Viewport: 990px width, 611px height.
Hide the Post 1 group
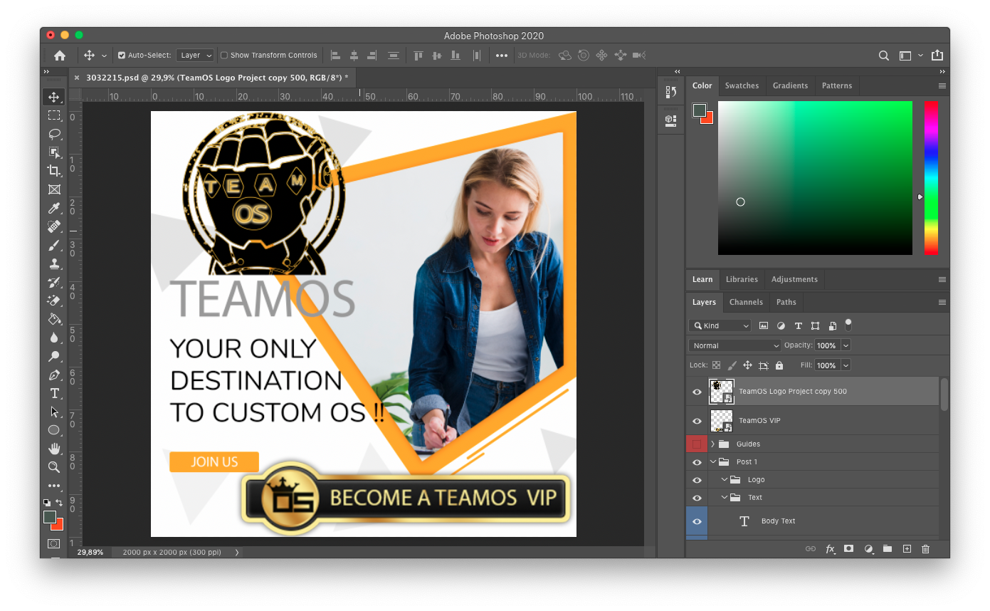tap(697, 462)
